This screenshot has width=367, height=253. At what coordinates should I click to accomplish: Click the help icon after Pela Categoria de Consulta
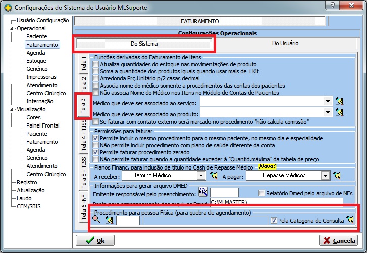(349, 220)
